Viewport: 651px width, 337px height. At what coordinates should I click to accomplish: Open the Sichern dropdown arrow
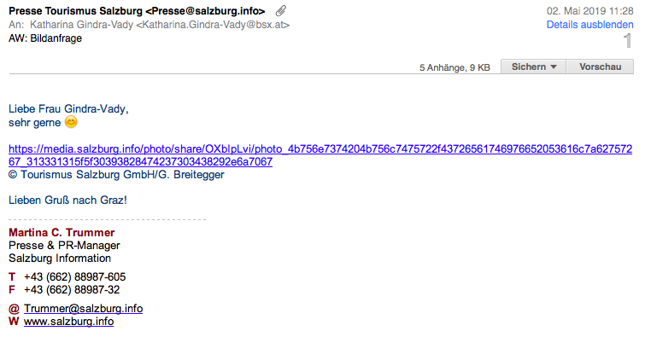(554, 67)
